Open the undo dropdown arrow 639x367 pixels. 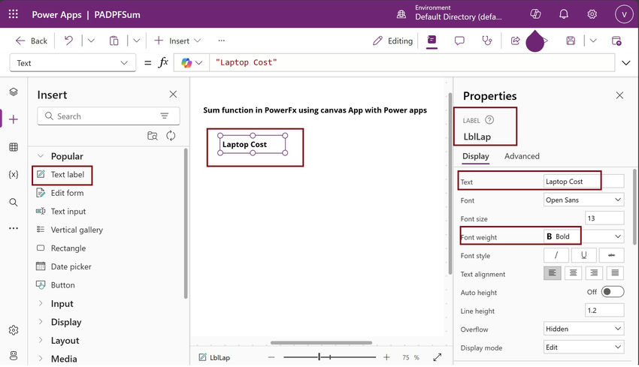pyautogui.click(x=91, y=41)
